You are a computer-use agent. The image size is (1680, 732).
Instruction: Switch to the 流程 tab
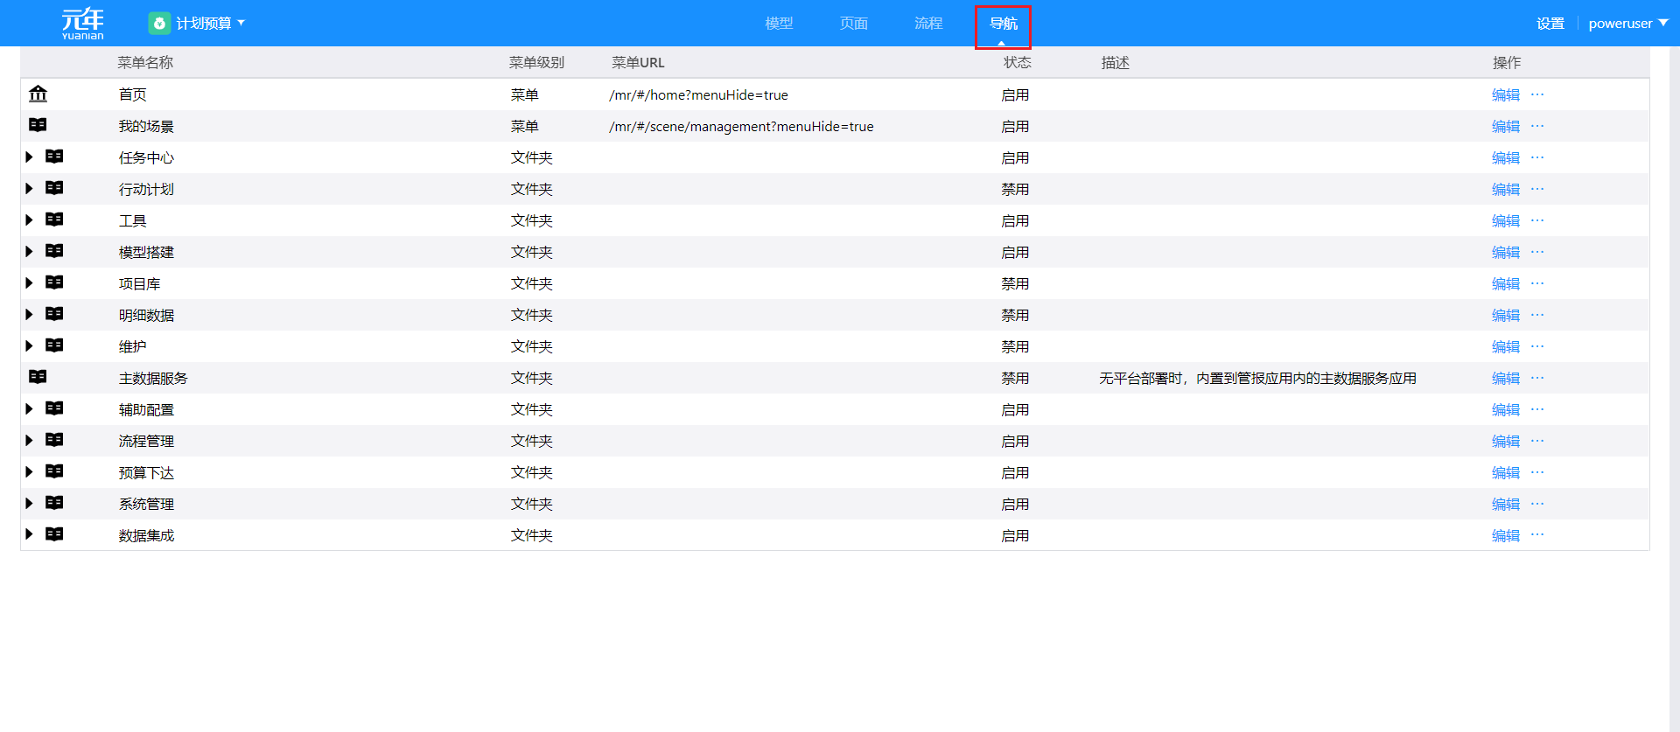pos(928,24)
